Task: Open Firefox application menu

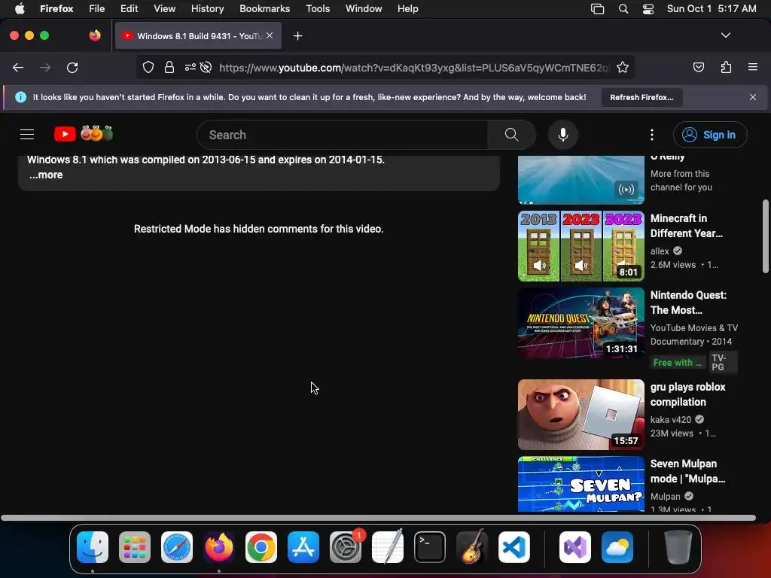Action: 753,67
